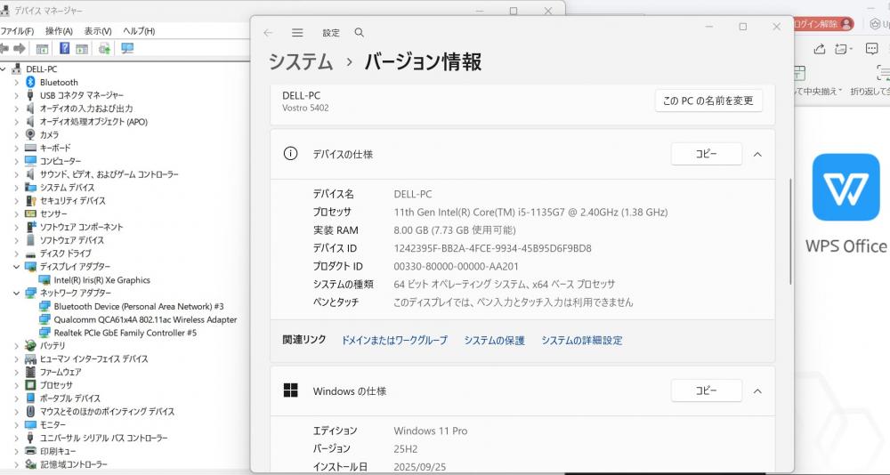Click the Settings search magnifier icon

click(x=360, y=33)
